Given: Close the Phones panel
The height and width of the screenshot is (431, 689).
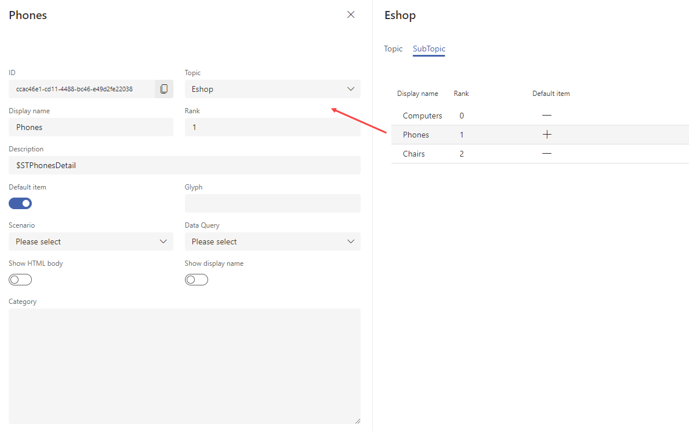Looking at the screenshot, I should pyautogui.click(x=351, y=14).
